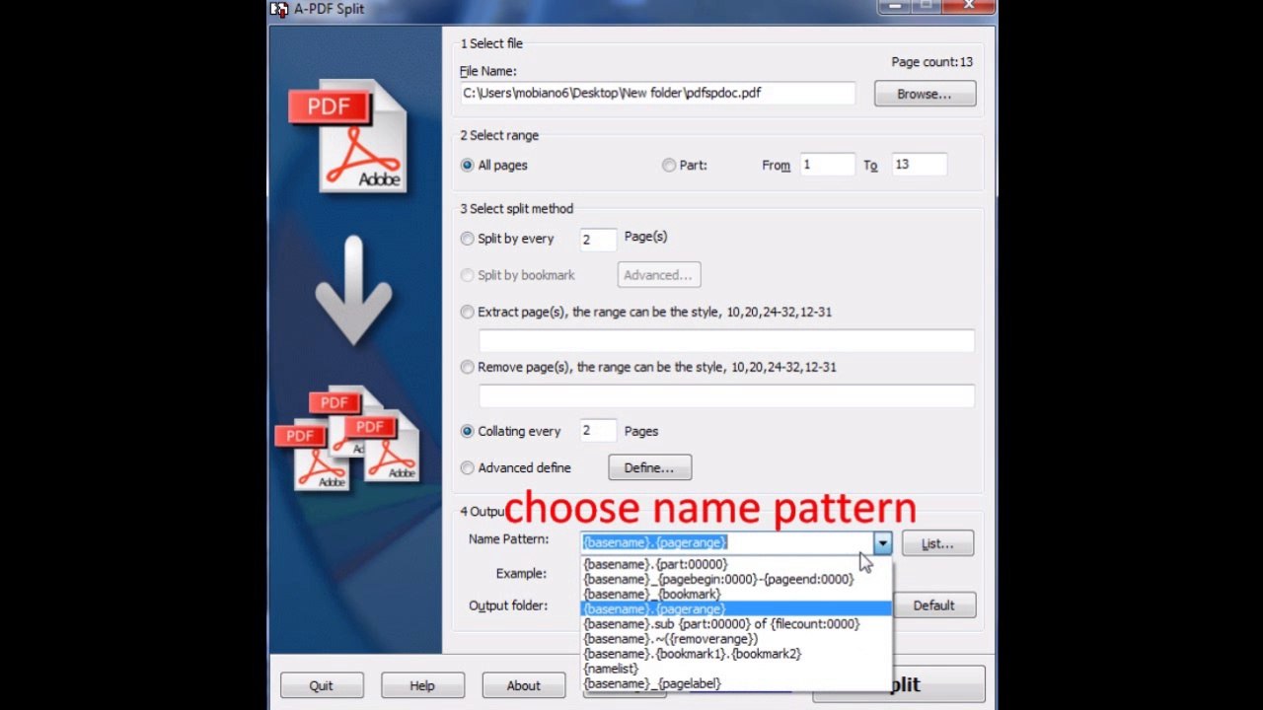The width and height of the screenshot is (1263, 710).
Task: Click the multiple PDF files output graphic
Action: coord(347,438)
